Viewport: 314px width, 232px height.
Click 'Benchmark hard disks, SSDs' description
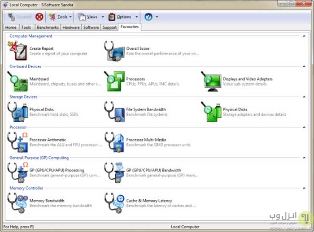(54, 114)
